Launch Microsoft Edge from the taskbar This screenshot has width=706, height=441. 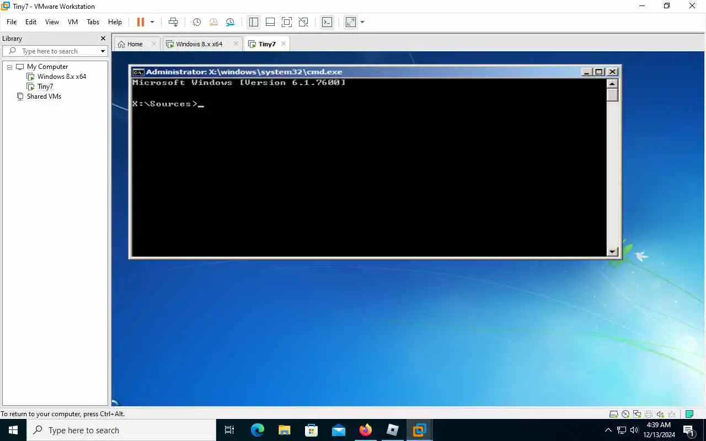(x=258, y=430)
